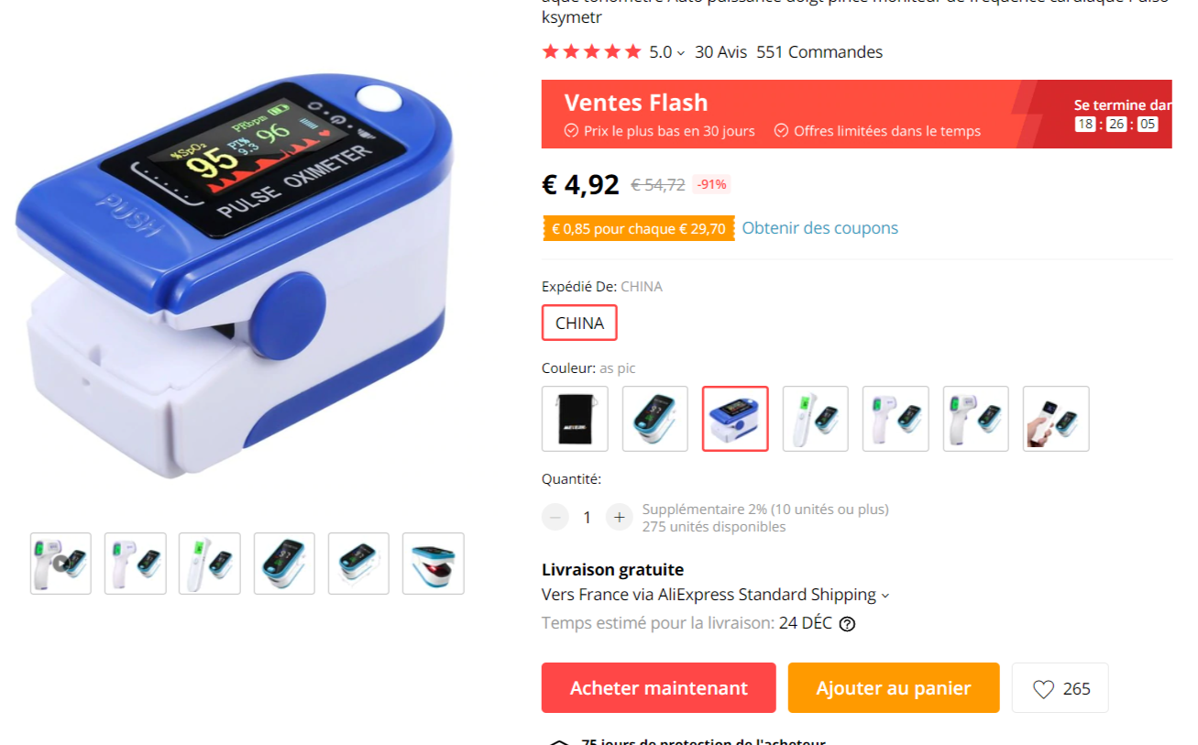Select the CHINA shipping origin option
The width and height of the screenshot is (1198, 745).
click(x=579, y=323)
